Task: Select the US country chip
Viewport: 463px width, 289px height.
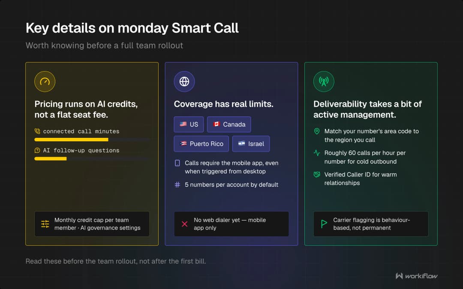Action: pyautogui.click(x=189, y=124)
